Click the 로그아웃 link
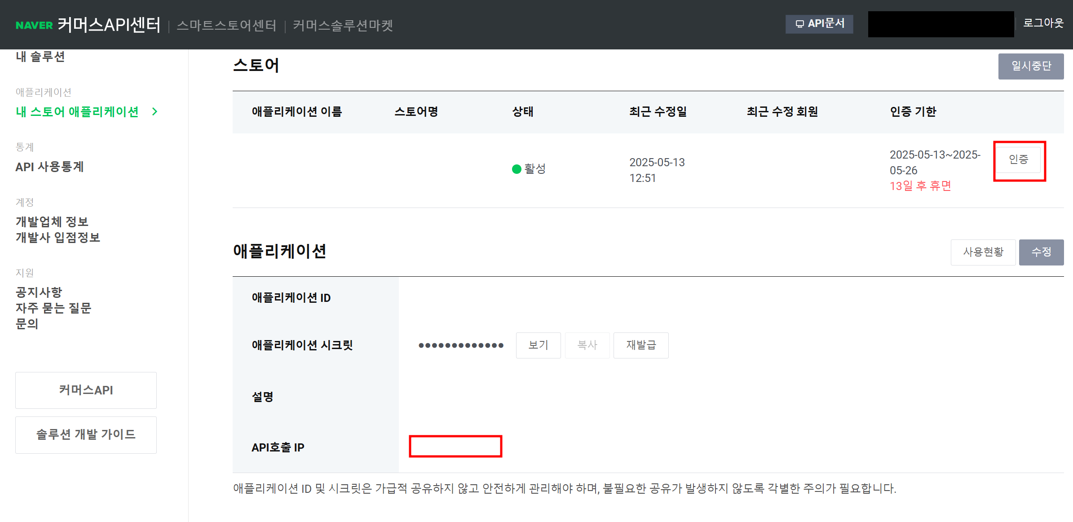The height and width of the screenshot is (522, 1073). coord(1043,23)
